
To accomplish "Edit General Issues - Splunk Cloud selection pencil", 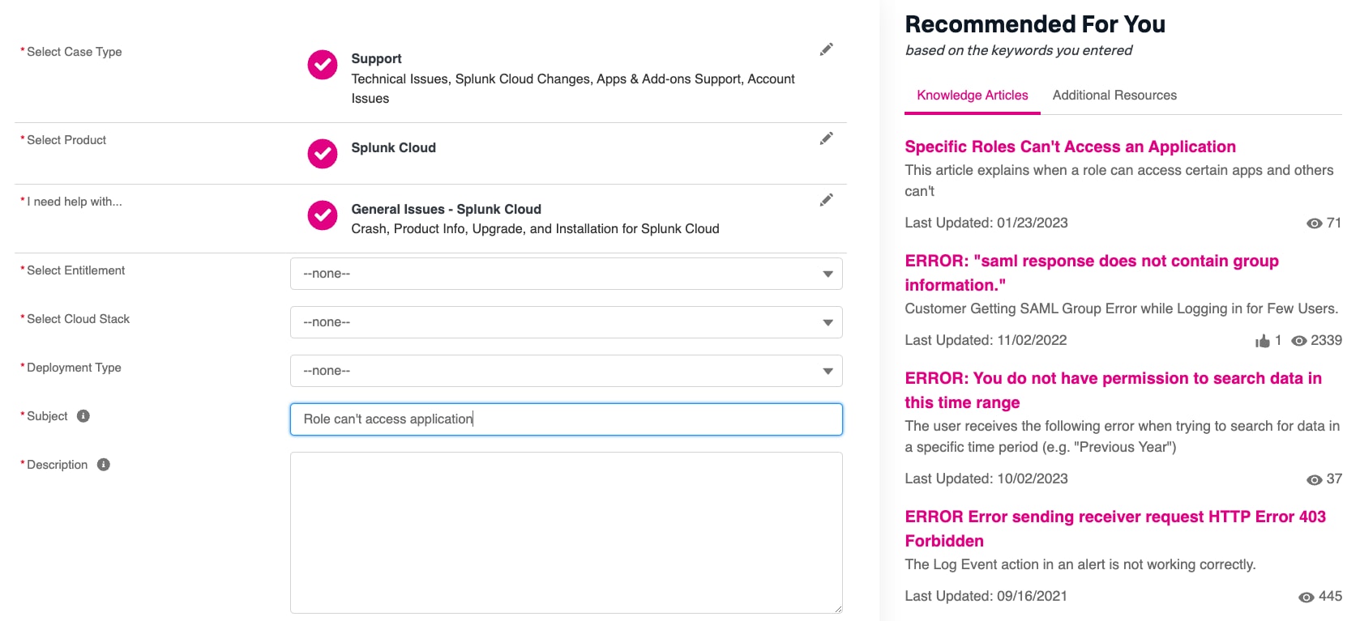I will pos(826,200).
